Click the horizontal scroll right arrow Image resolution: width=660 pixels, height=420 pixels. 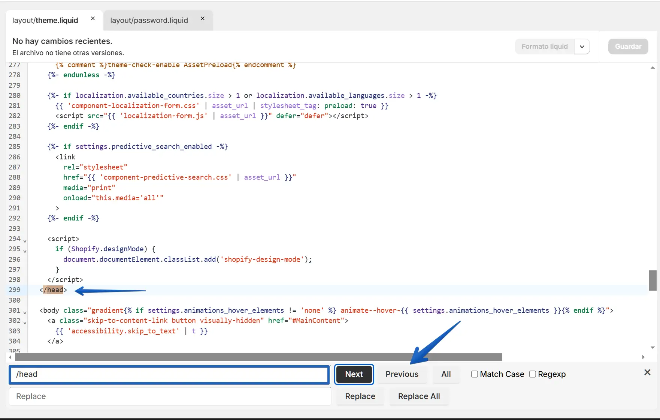point(643,357)
